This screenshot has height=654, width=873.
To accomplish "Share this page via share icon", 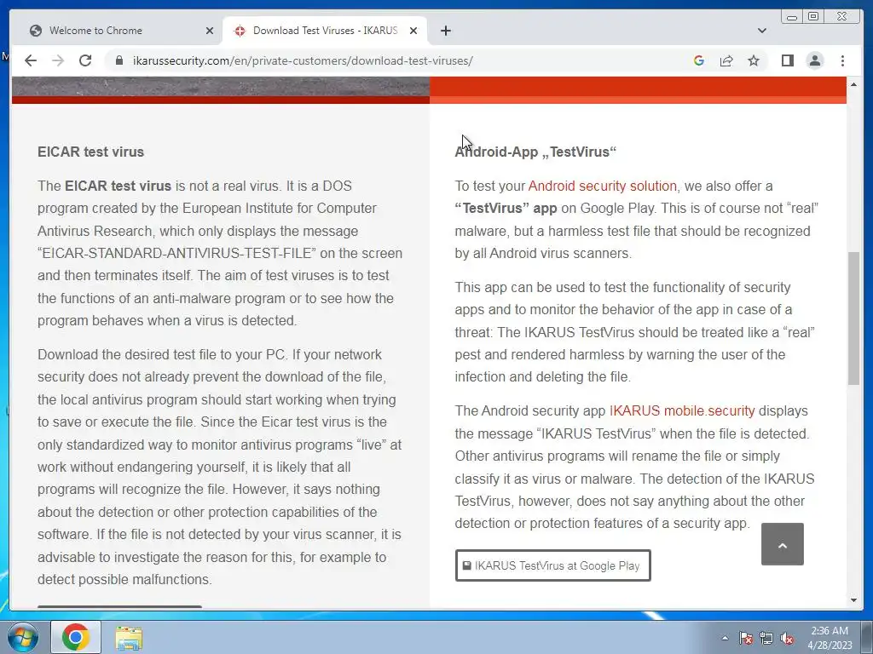I will pos(726,60).
